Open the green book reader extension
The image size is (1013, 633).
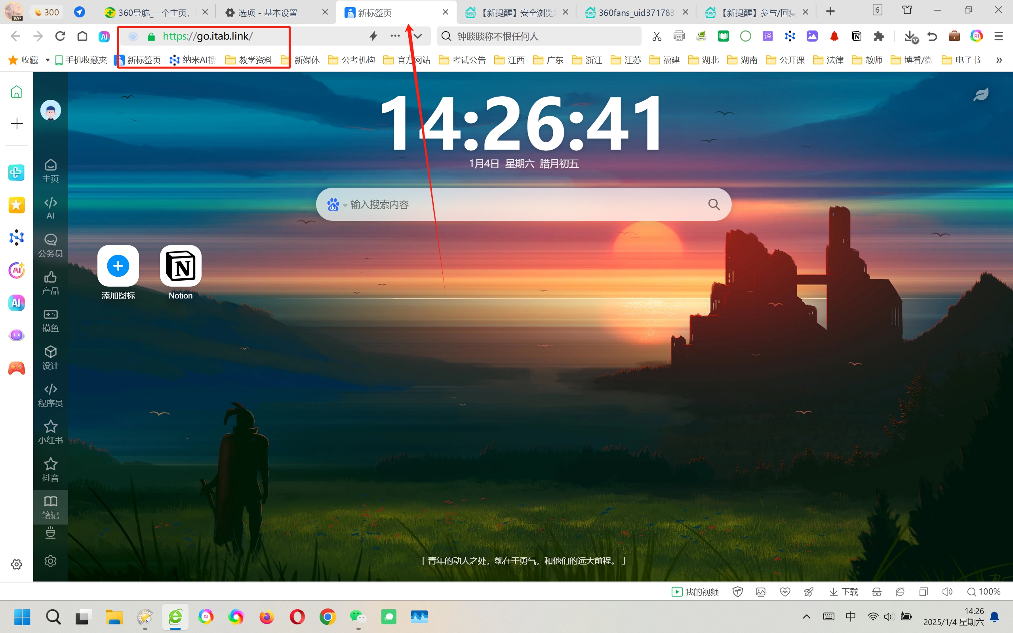[723, 36]
